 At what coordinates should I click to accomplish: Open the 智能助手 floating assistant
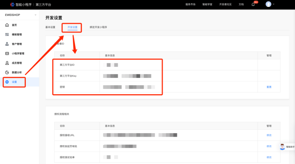283,147
